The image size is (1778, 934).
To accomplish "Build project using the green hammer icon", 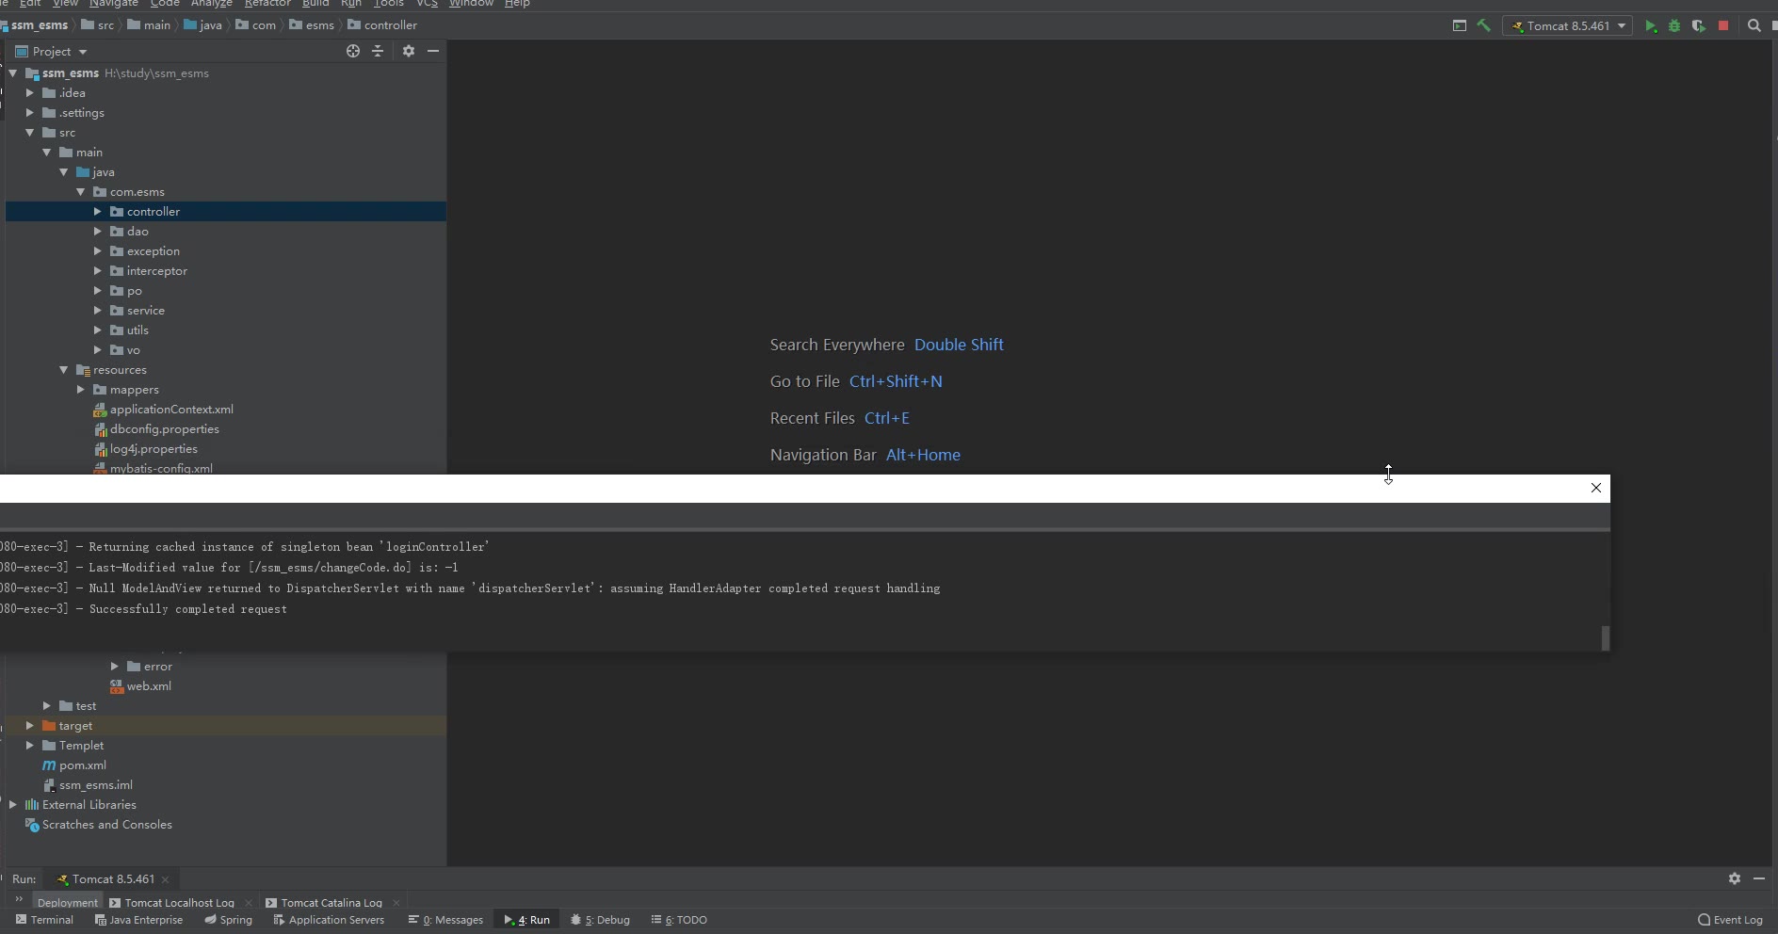I will click(1484, 26).
